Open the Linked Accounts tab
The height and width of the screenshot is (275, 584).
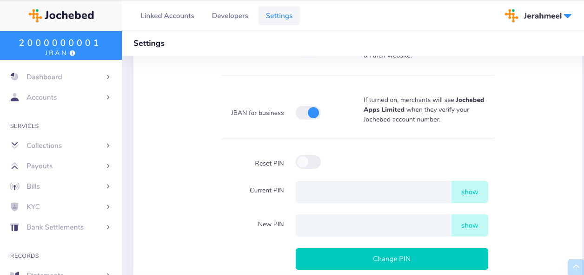167,16
